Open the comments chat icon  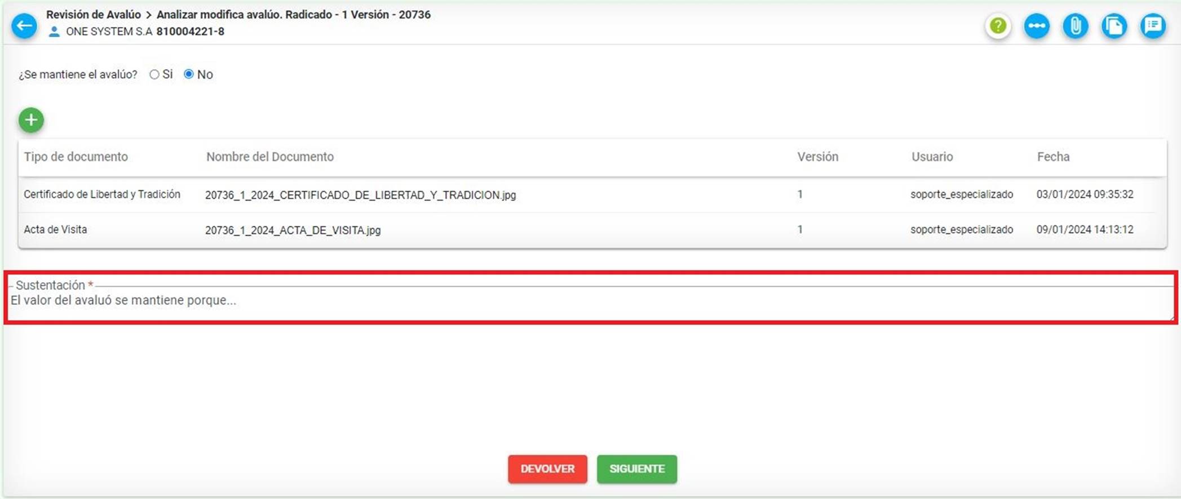pyautogui.click(x=1153, y=26)
